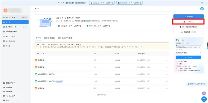The width and height of the screenshot is (208, 103).
Task: Click the 今すぐアップグレード link
Action: click(134, 47)
